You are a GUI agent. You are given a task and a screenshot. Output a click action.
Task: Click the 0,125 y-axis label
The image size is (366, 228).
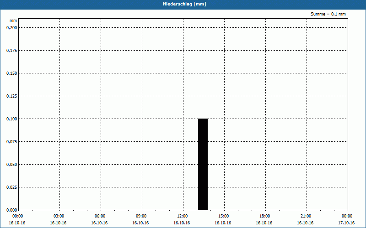(x=12, y=96)
